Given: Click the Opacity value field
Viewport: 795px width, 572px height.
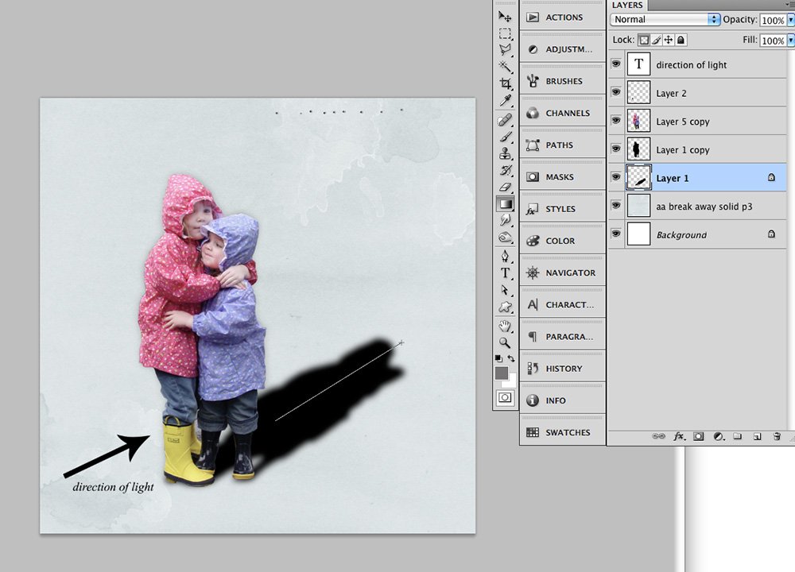Looking at the screenshot, I should (773, 20).
